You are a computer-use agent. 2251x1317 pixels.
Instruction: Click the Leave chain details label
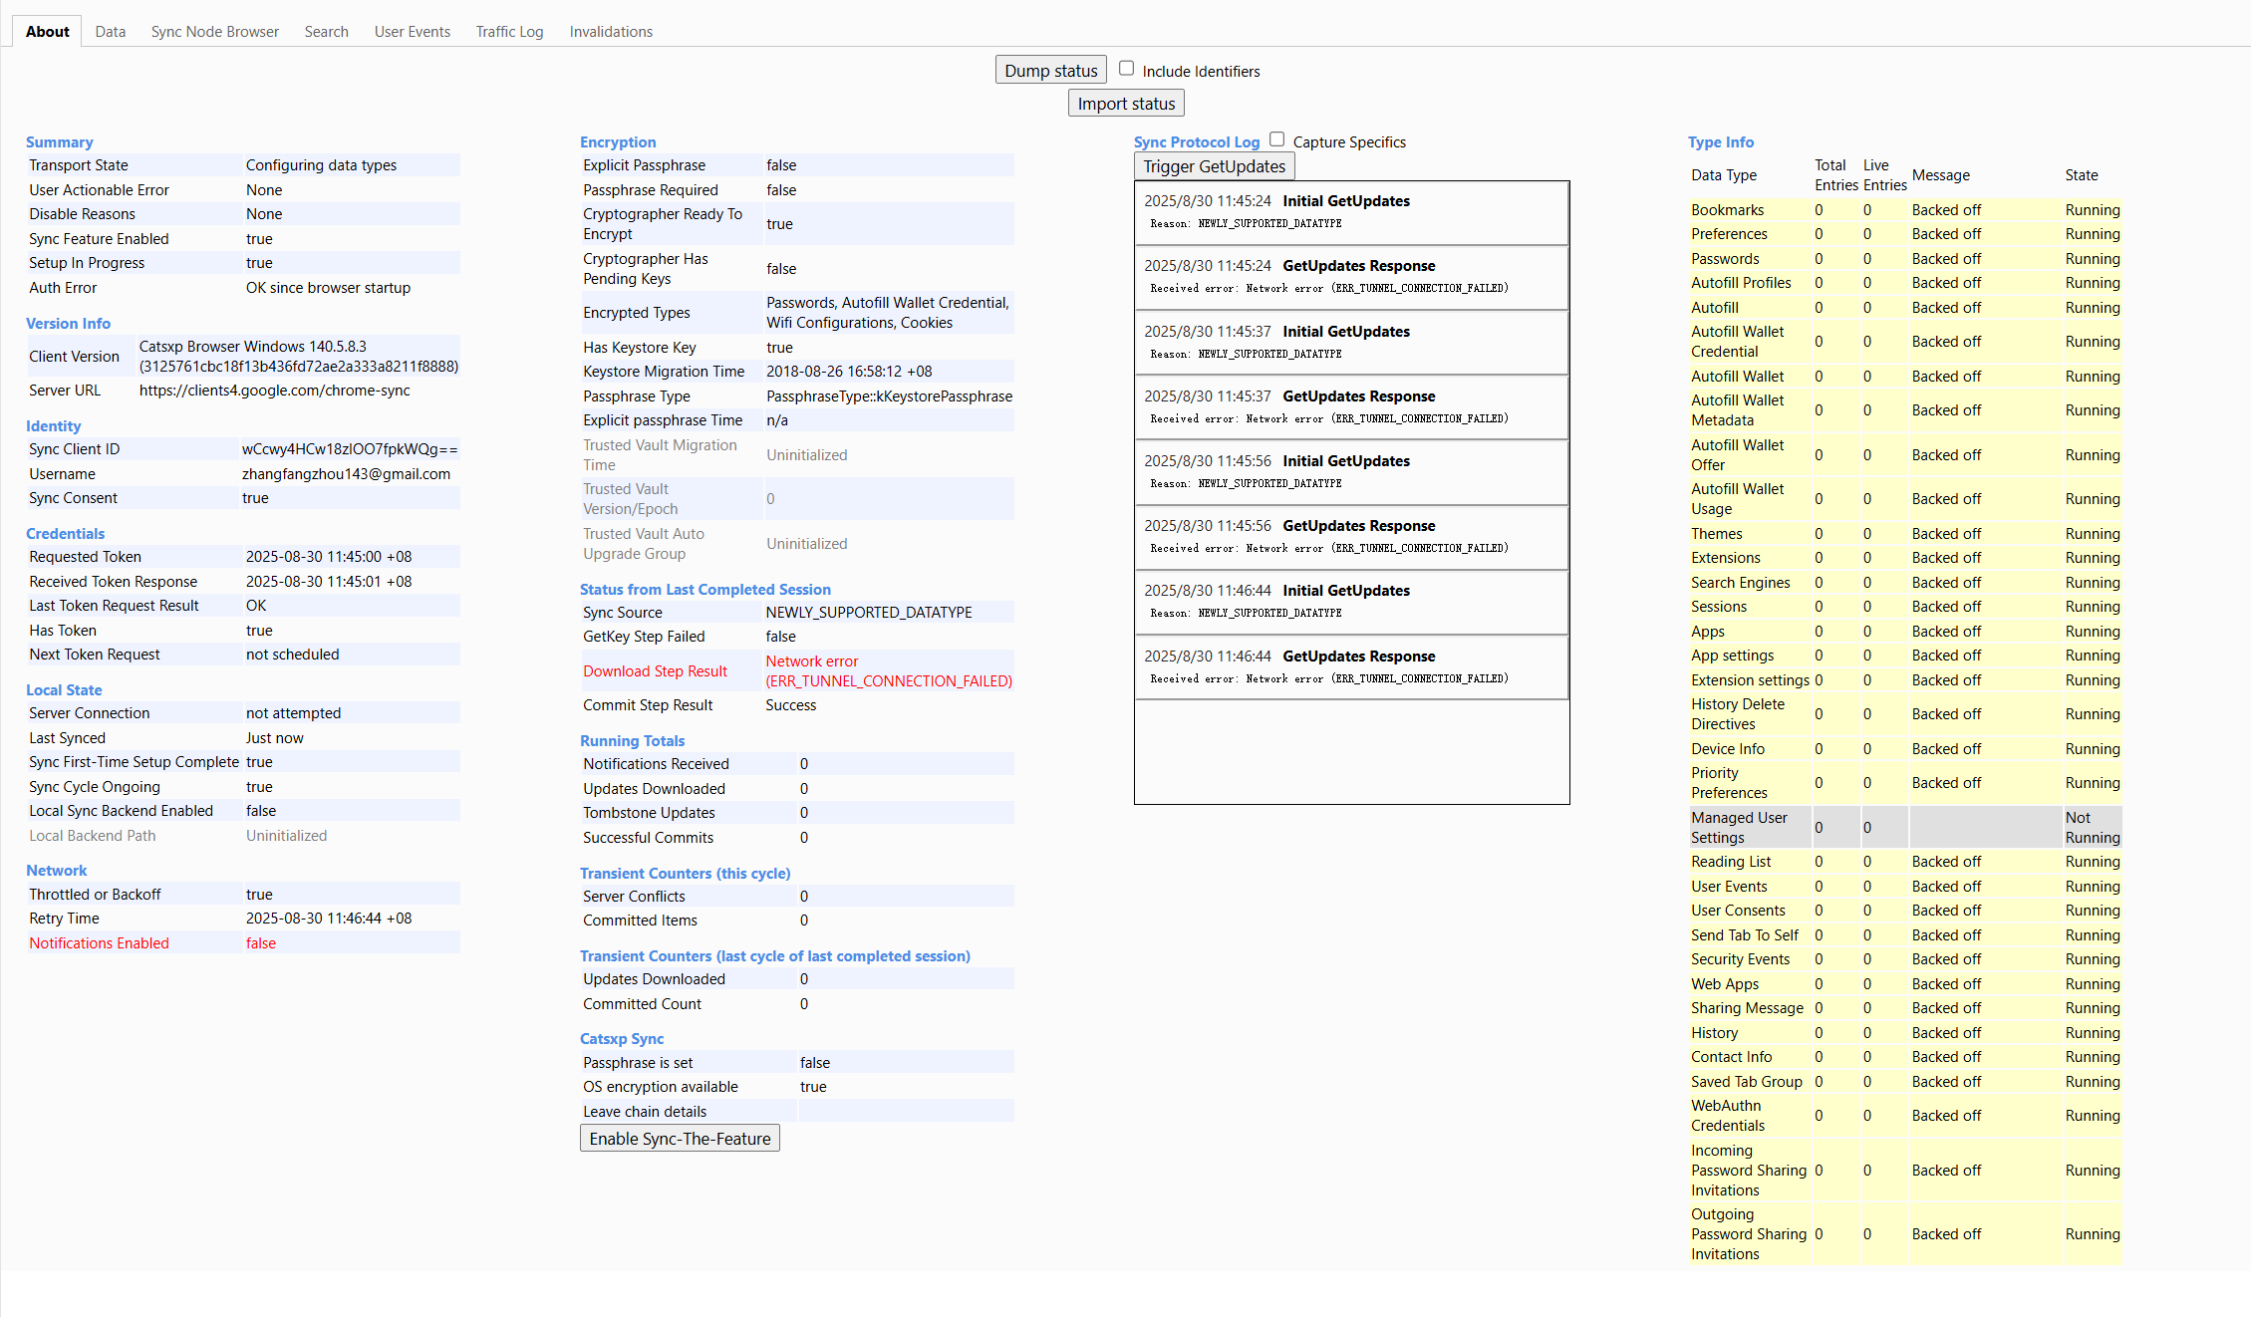coord(645,1112)
